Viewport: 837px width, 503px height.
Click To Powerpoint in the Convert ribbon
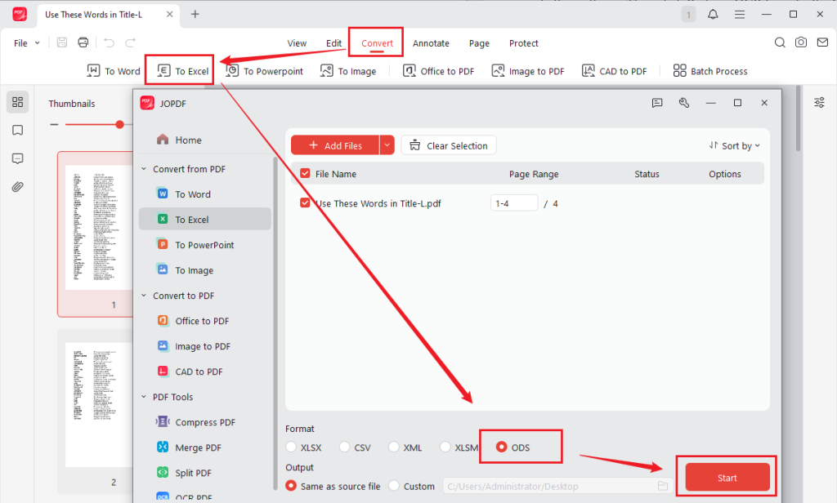pyautogui.click(x=264, y=71)
